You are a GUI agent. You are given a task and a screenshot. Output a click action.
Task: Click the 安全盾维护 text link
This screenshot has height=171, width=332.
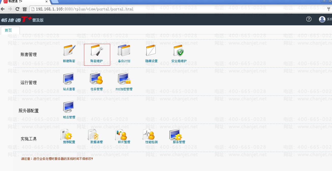coord(179,61)
